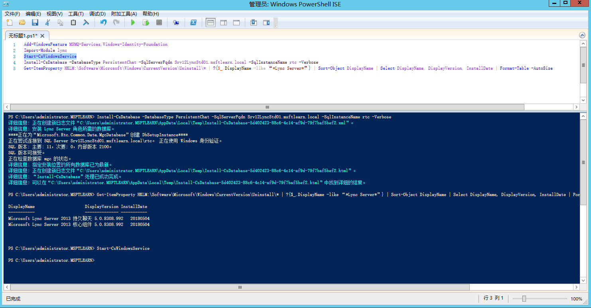591x308 pixels.
Task: Show the script pane on the right layout icon
Action: 223,23
